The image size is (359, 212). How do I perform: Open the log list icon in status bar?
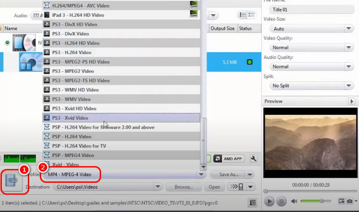tap(253, 203)
